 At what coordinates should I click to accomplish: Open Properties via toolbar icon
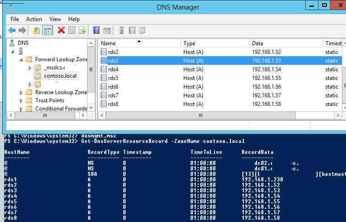pyautogui.click(x=71, y=30)
